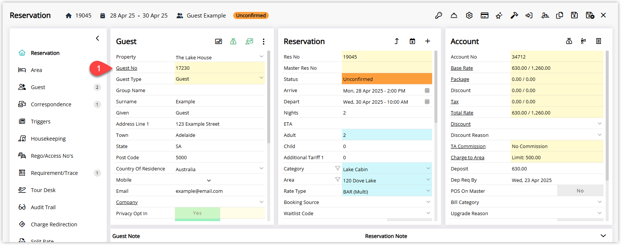Open the settings gear icon
This screenshot has height=245, width=621.
[x=469, y=15]
